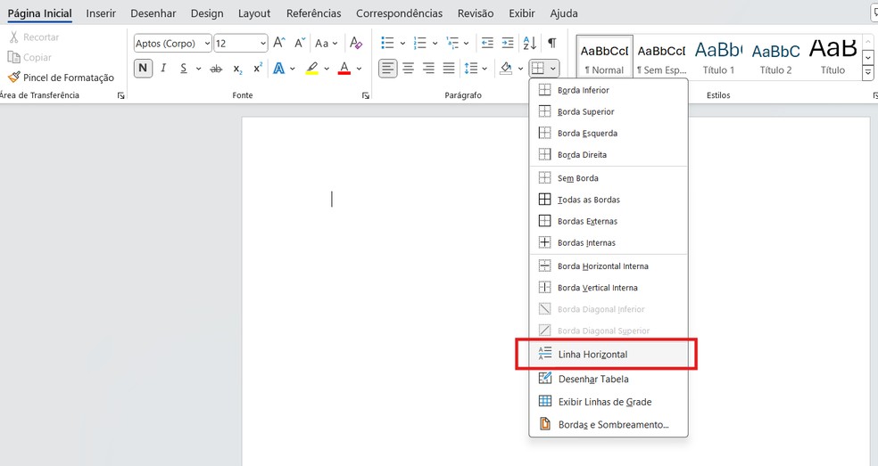Click Copiar (copy) icon
This screenshot has height=466, width=878.
(14, 57)
